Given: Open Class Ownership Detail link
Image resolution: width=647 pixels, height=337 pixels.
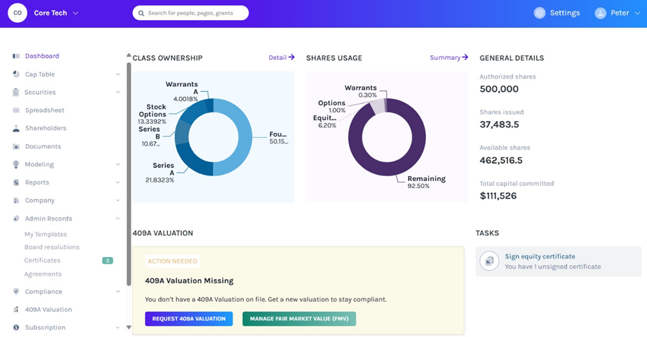Looking at the screenshot, I should click(281, 58).
